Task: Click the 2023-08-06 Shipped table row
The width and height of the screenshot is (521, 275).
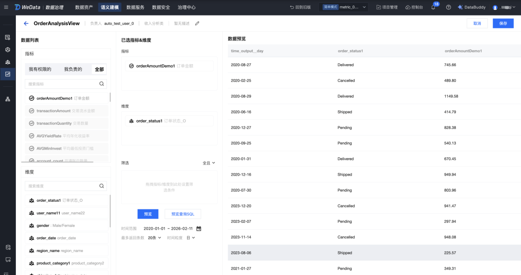Action: point(374,253)
